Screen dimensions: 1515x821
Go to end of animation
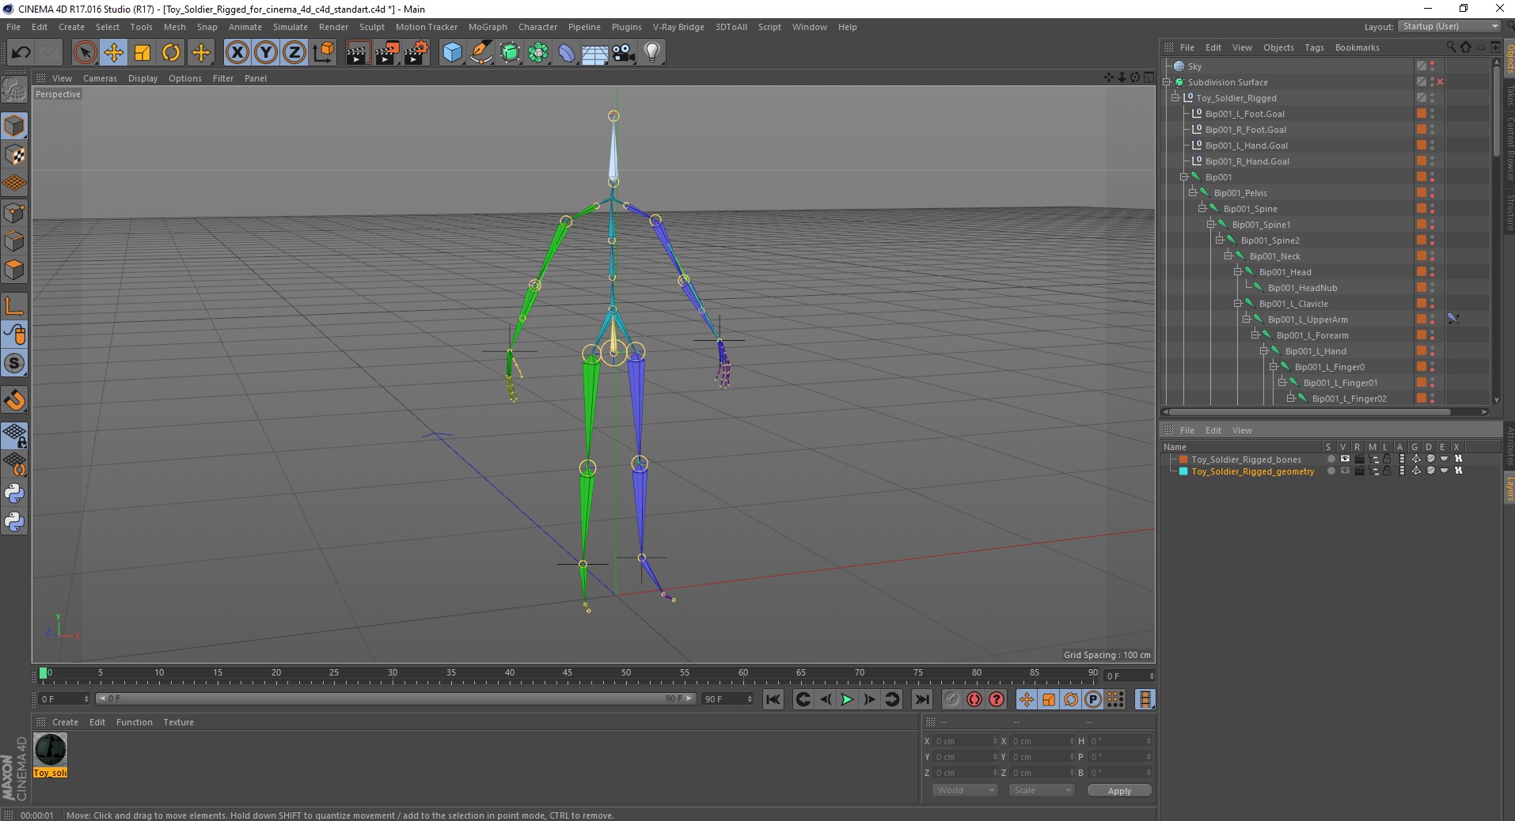(921, 699)
